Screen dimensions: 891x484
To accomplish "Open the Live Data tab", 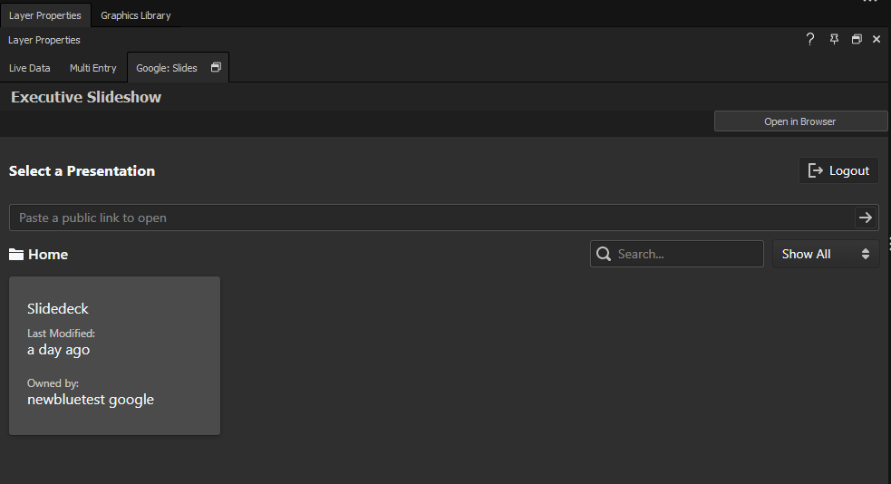I will [30, 68].
